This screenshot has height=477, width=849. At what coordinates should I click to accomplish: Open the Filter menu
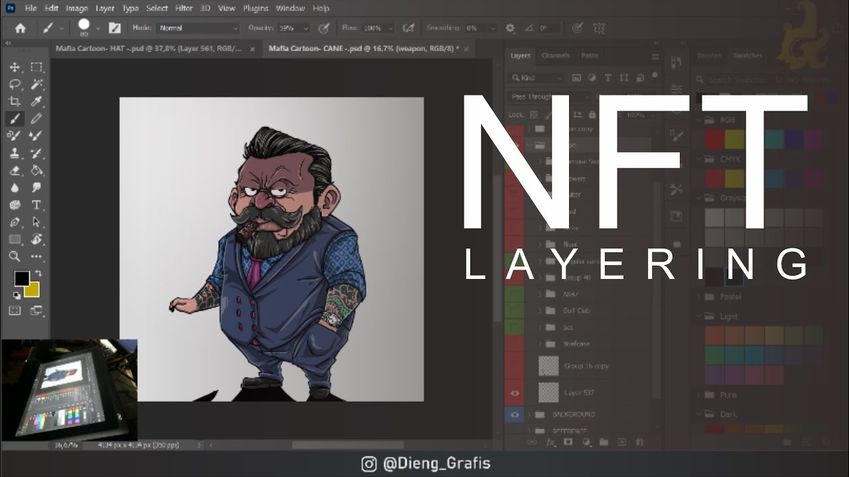pyautogui.click(x=184, y=8)
